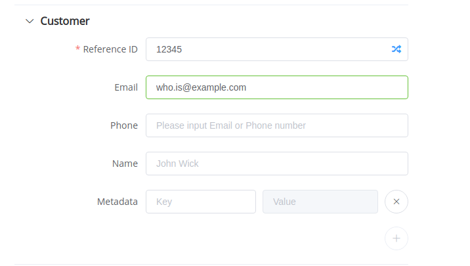Click the disabled Metadata Value input

pyautogui.click(x=320, y=202)
